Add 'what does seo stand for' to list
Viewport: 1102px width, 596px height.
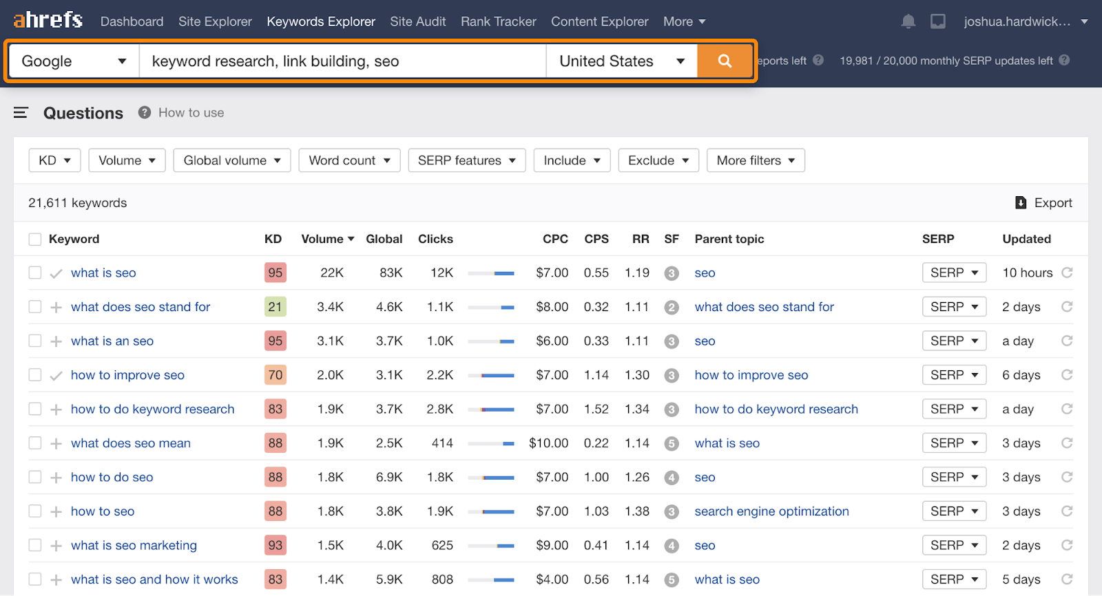(x=56, y=307)
